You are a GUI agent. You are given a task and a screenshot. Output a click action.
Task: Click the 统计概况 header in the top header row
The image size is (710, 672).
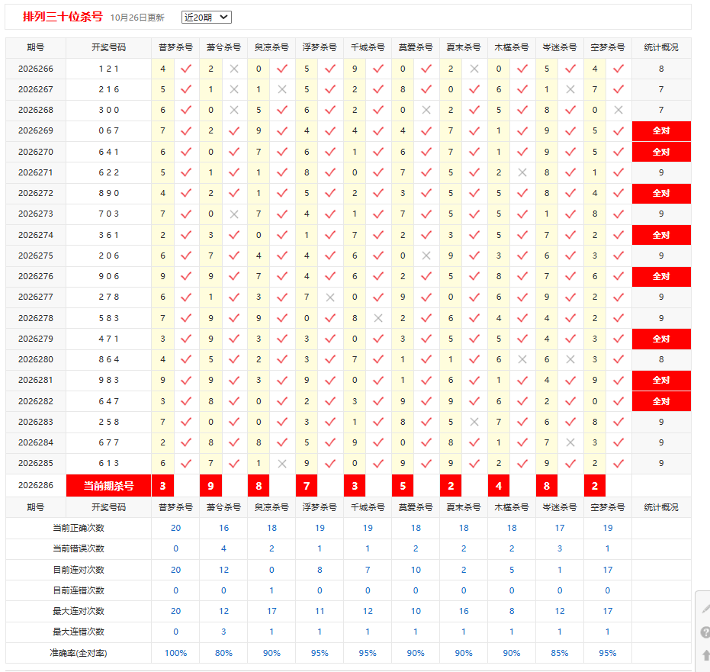[661, 47]
